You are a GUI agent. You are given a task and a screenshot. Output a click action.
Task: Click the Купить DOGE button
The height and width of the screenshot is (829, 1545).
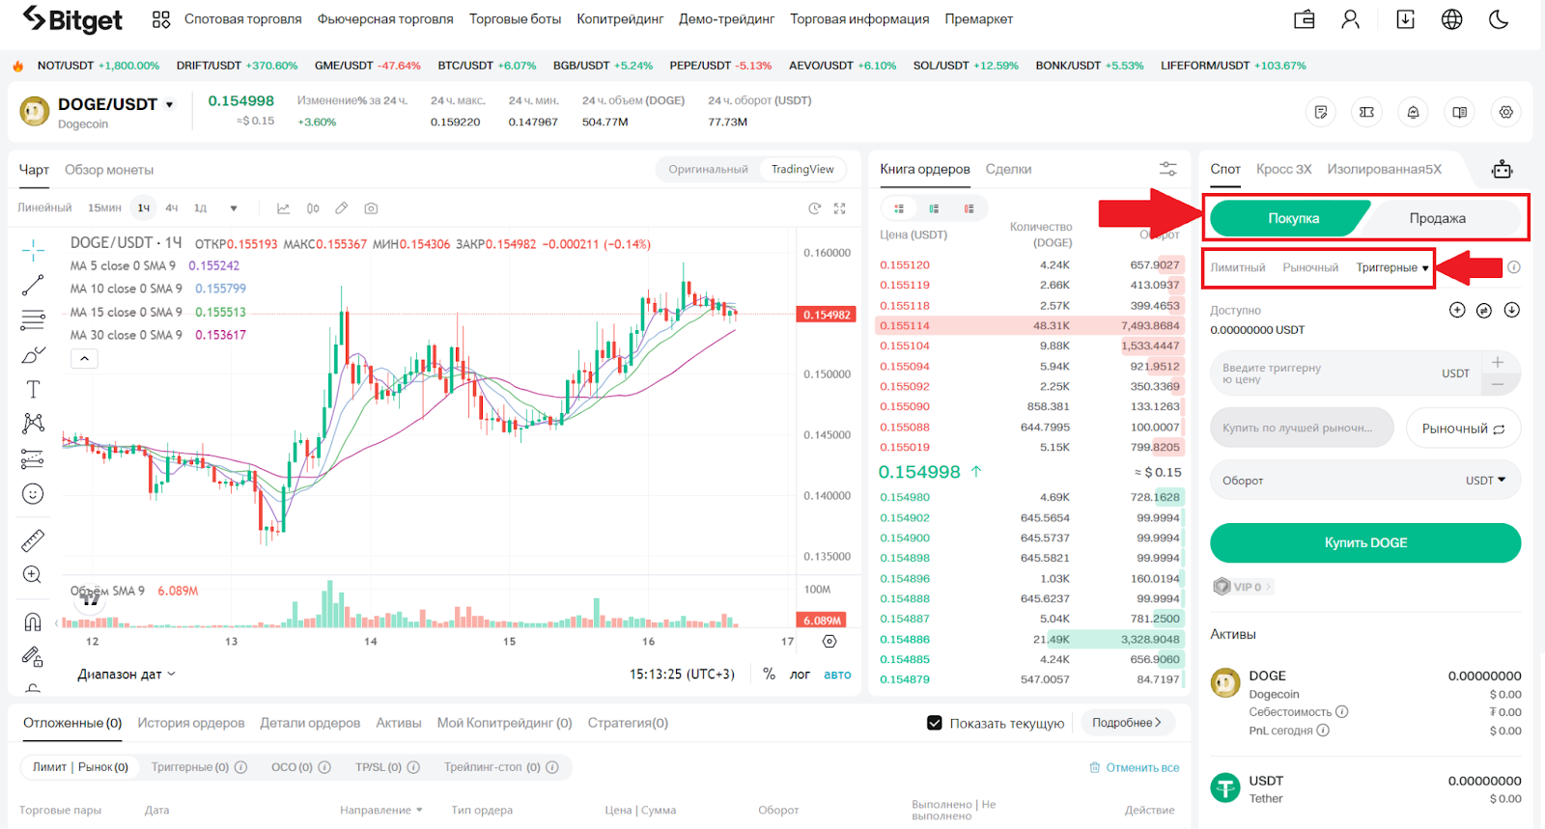tap(1365, 542)
